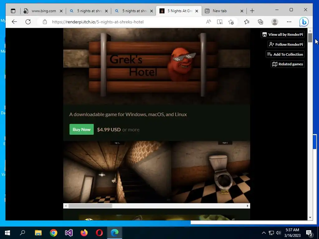
Task: Close the www.bing.com tab
Action: 61,11
